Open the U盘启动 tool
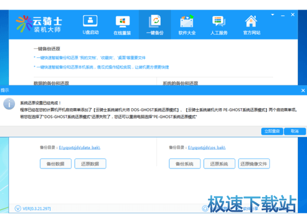The width and height of the screenshot is (307, 223). click(x=90, y=25)
